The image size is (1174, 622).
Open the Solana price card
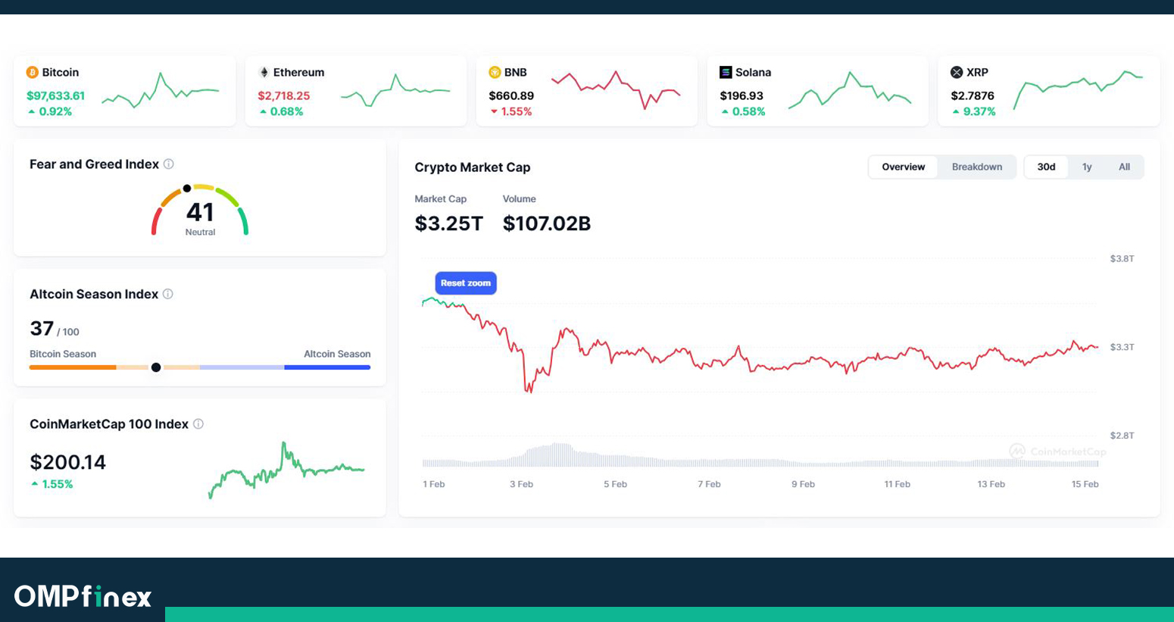[x=818, y=91]
